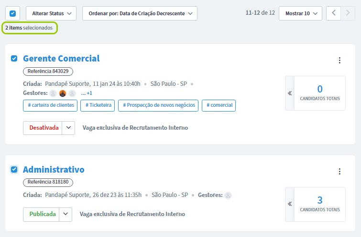Open Gerente Comercial three-dot options menu
Viewport: 361px width, 237px height.
click(339, 61)
